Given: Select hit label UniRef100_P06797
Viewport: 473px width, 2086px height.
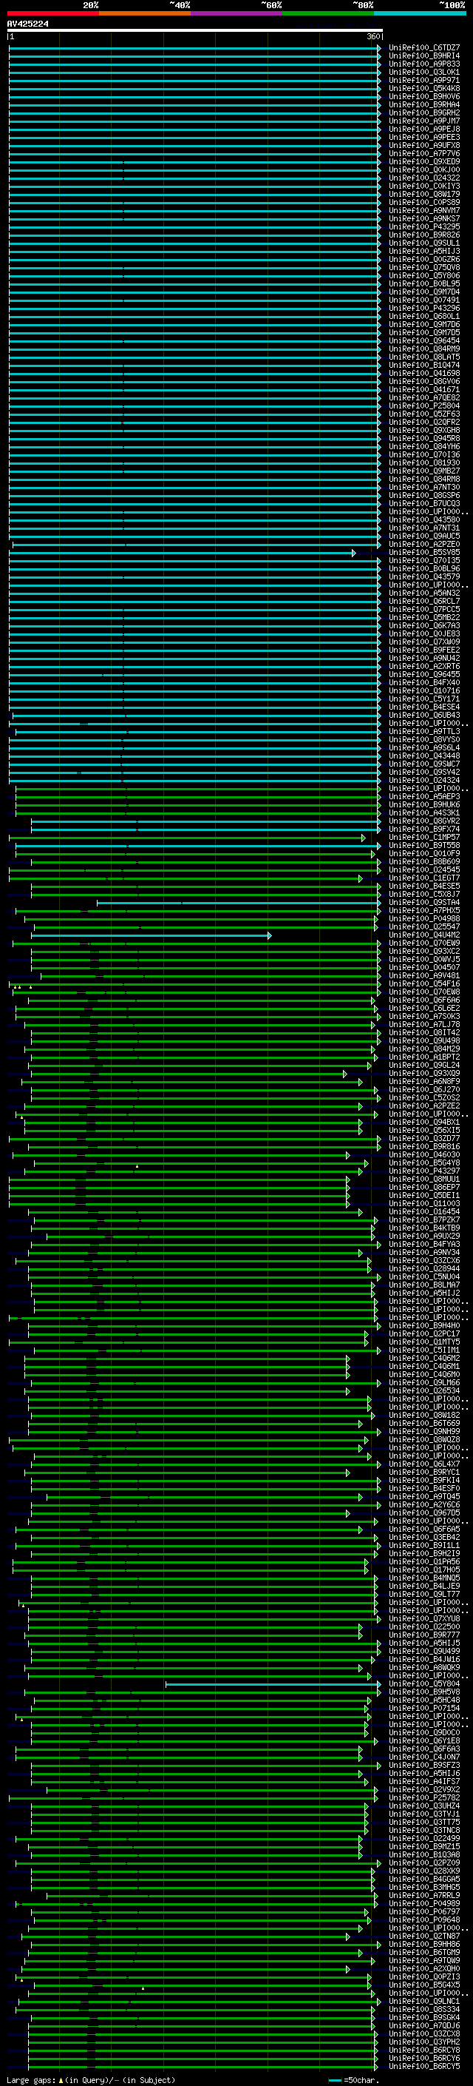Looking at the screenshot, I should click(424, 1912).
